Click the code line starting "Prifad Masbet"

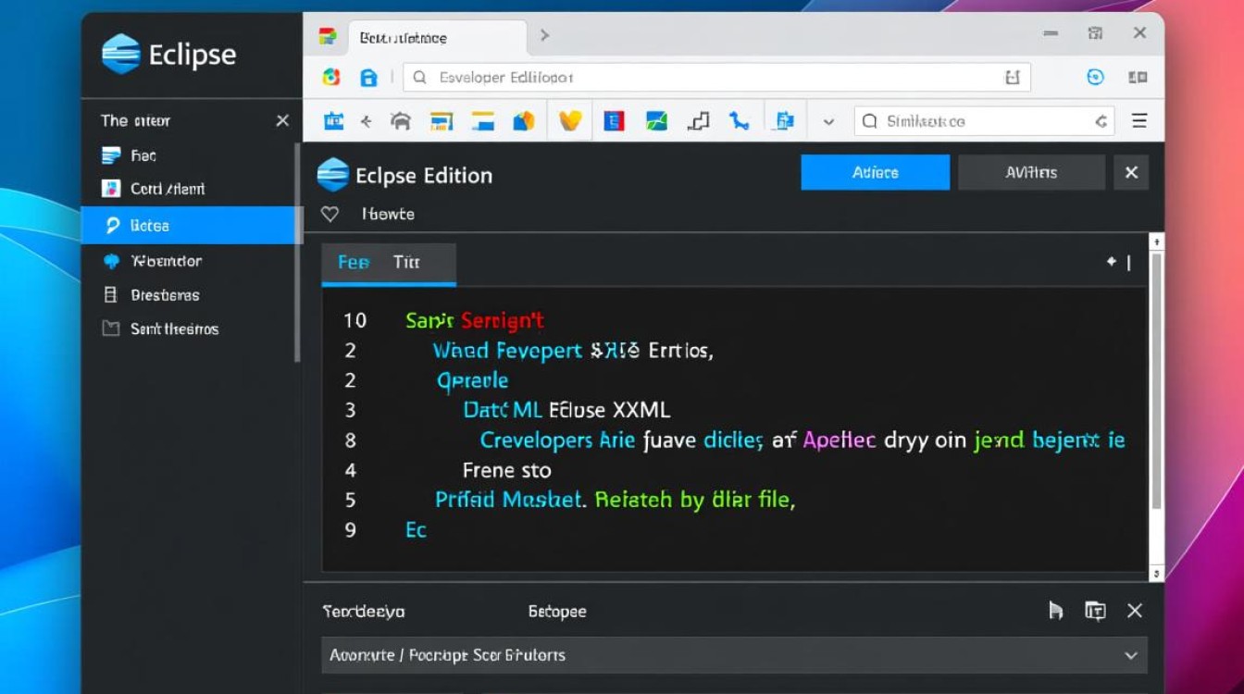[616, 501]
